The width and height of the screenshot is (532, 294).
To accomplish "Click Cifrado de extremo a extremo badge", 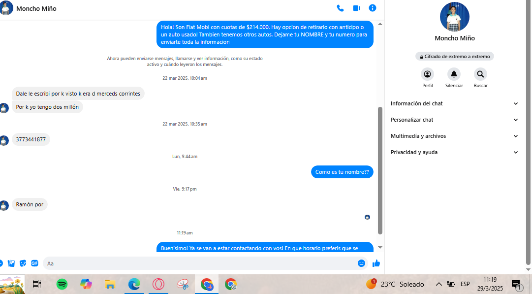I will coord(455,56).
